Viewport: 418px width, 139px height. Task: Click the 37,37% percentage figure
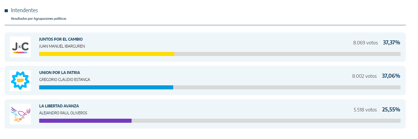pyautogui.click(x=392, y=43)
